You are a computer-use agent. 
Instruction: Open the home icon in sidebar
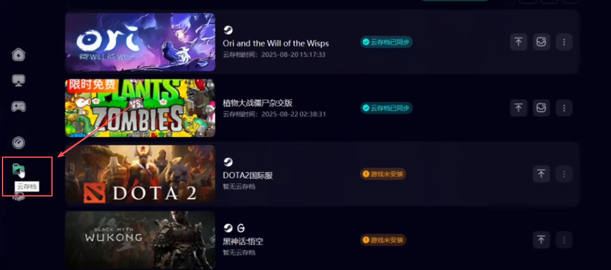click(x=19, y=55)
